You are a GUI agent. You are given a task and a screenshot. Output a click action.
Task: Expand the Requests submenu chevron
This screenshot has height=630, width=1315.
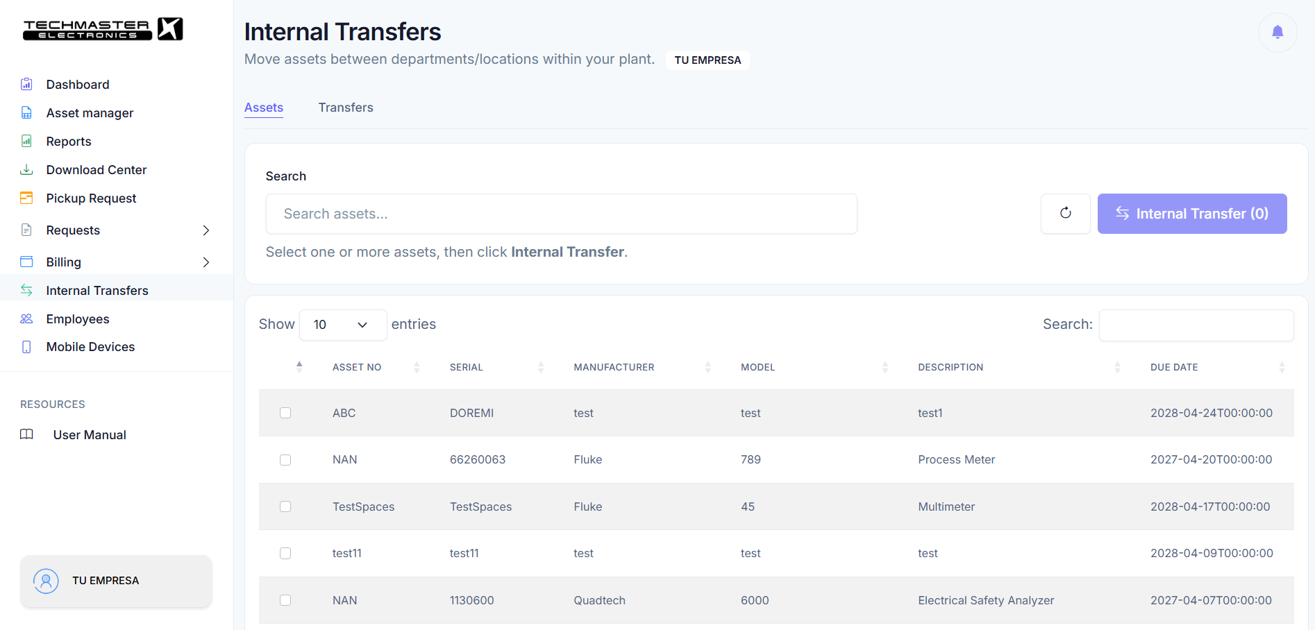pos(206,230)
